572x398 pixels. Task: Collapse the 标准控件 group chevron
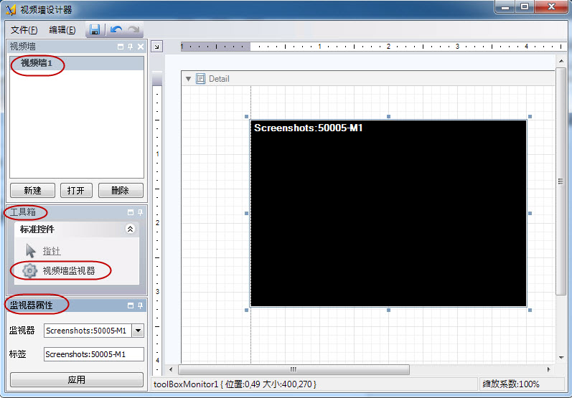coord(130,229)
